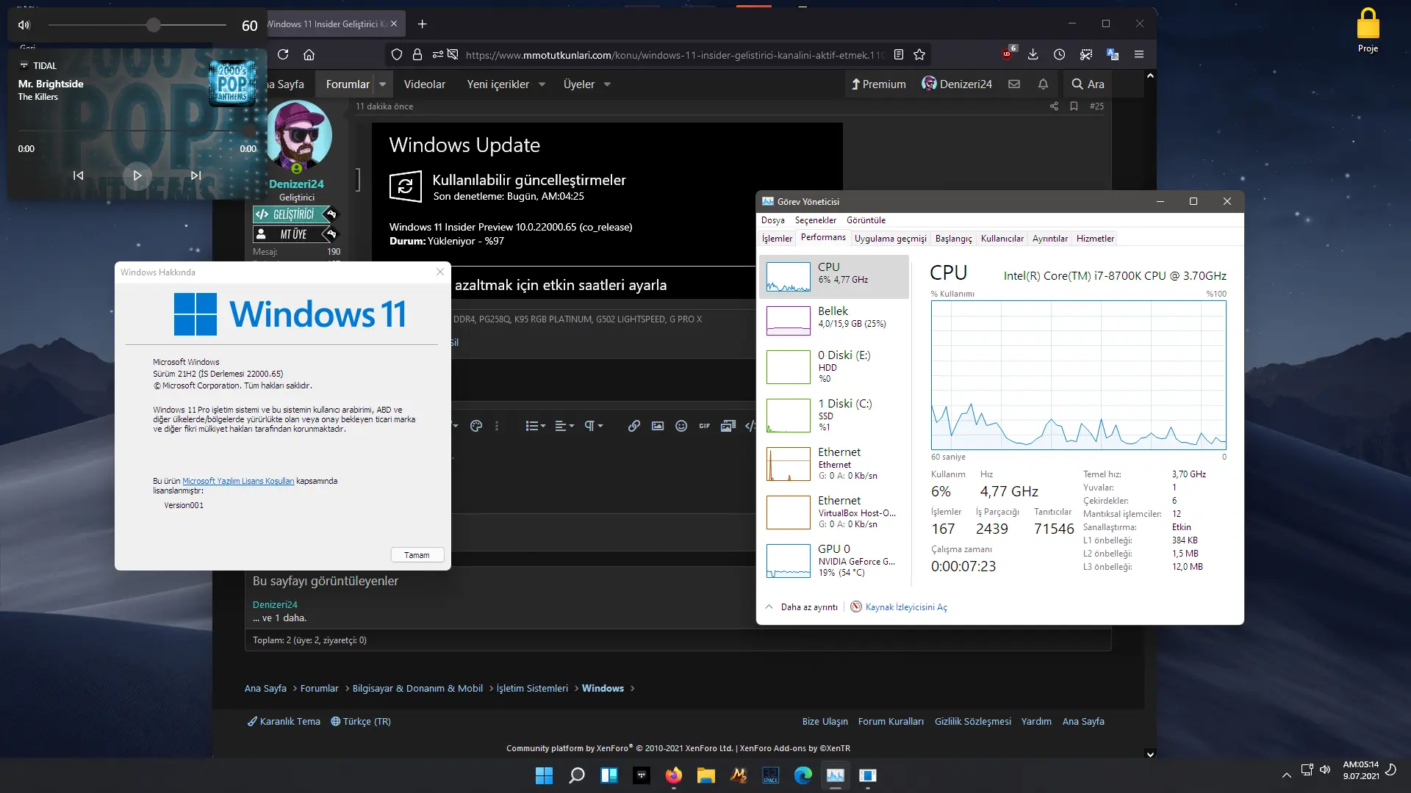Insert an image in the editor
This screenshot has height=793, width=1411.
point(658,426)
